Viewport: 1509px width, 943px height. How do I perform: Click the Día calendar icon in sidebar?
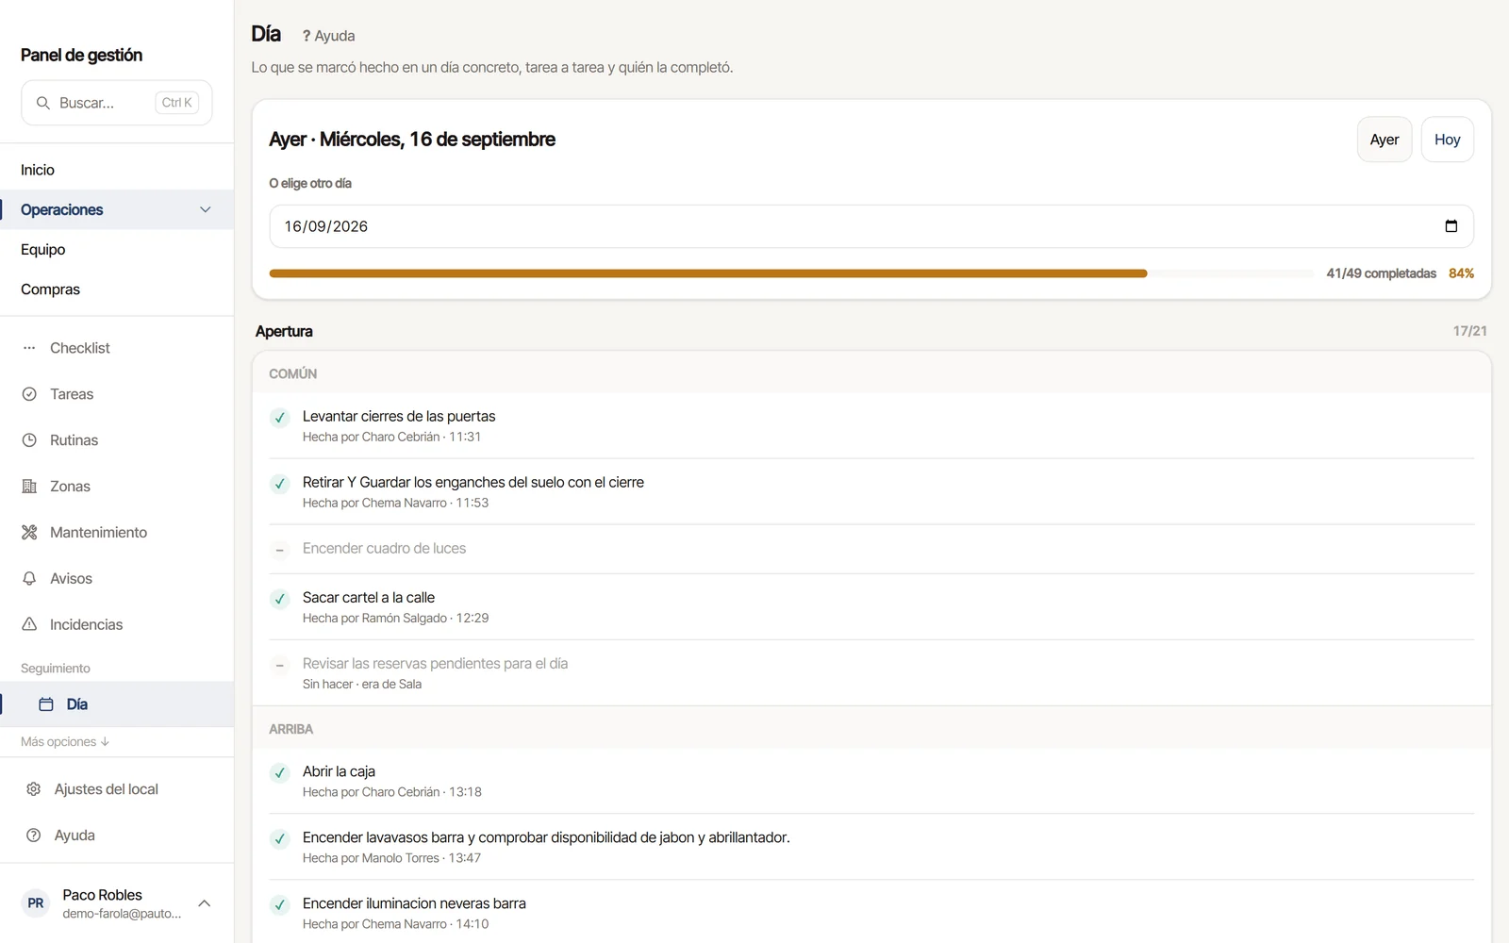[x=46, y=704]
